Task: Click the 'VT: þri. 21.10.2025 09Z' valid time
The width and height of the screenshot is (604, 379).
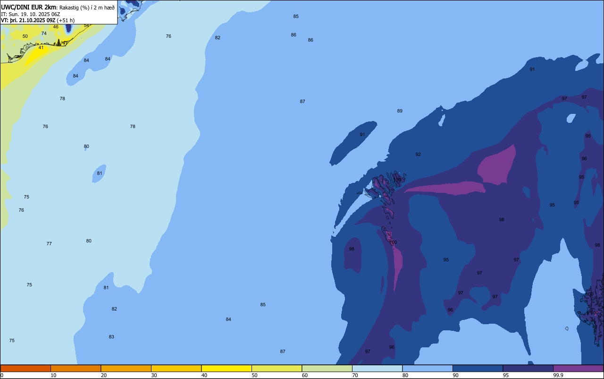Action: coord(28,20)
